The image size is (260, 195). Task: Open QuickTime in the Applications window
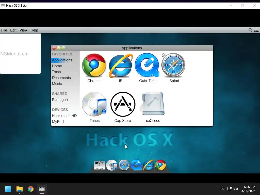pyautogui.click(x=147, y=65)
